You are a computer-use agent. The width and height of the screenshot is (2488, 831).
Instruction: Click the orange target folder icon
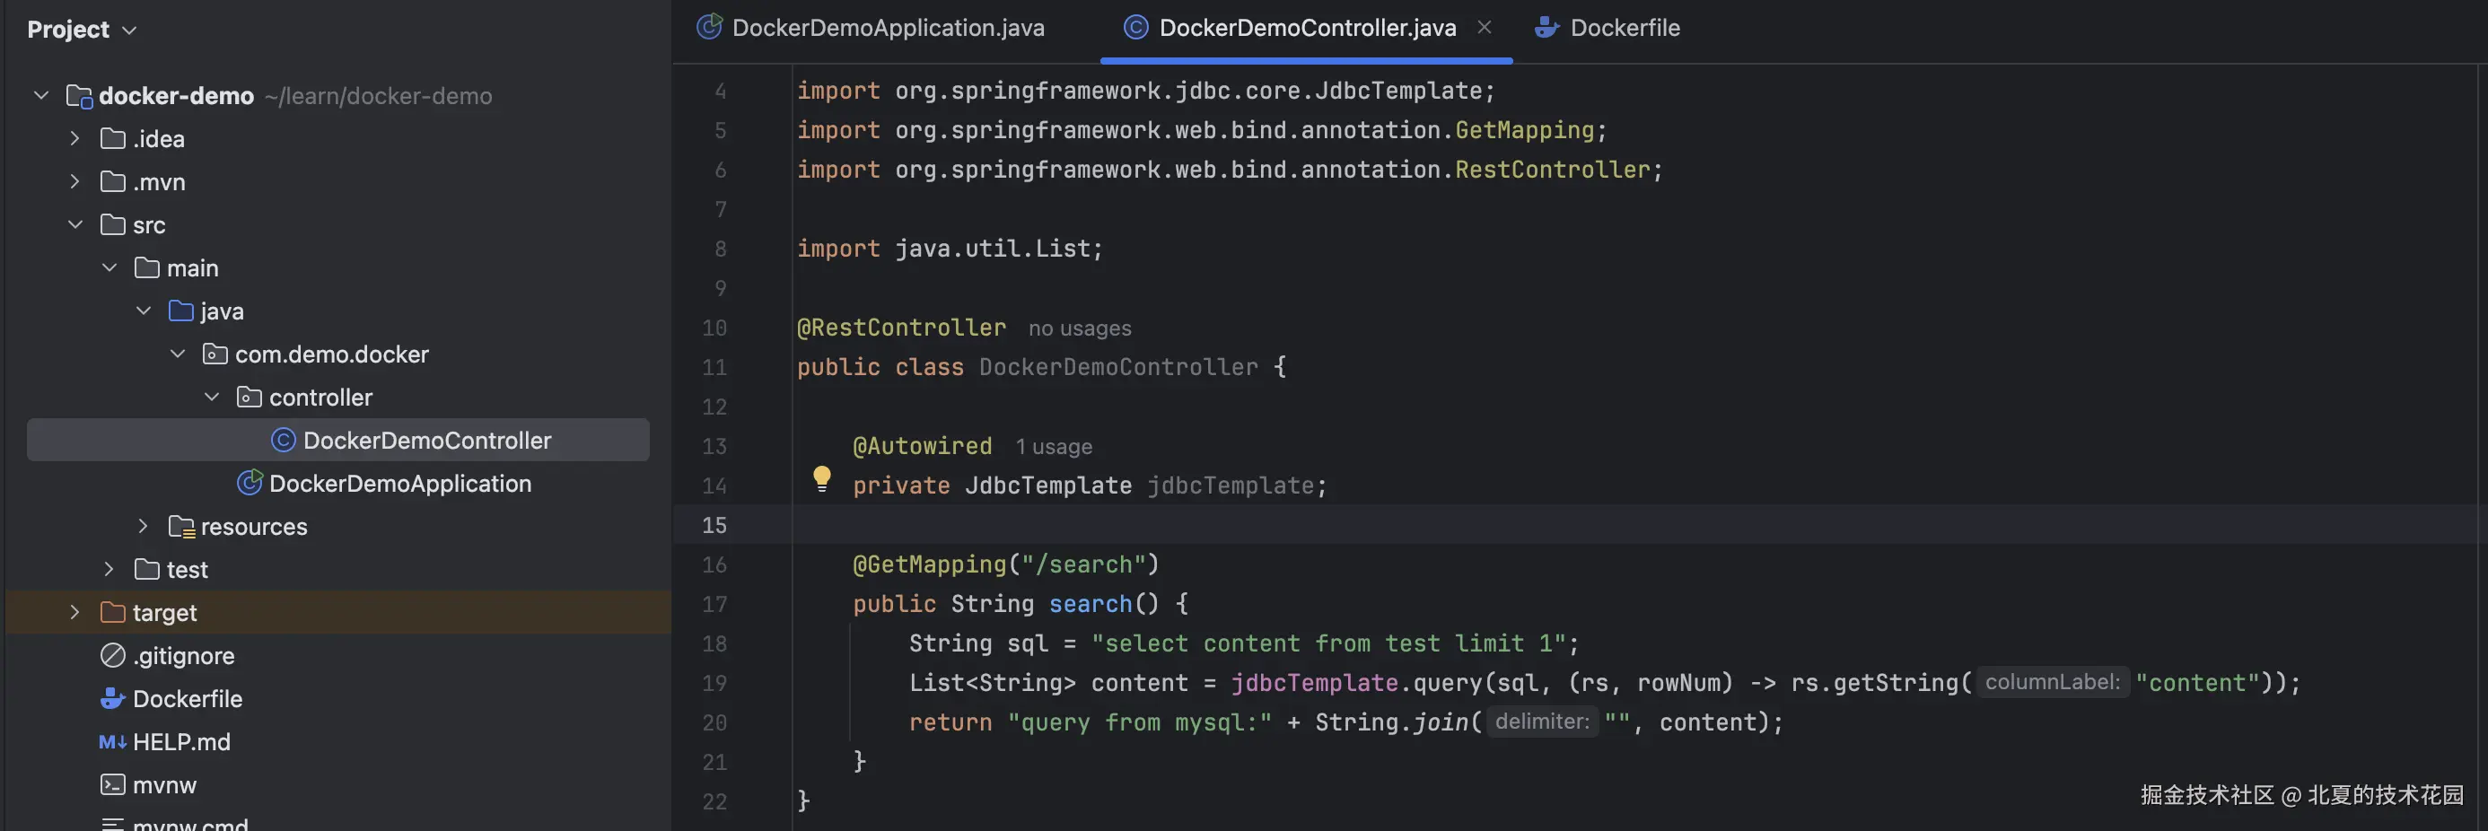(x=113, y=613)
